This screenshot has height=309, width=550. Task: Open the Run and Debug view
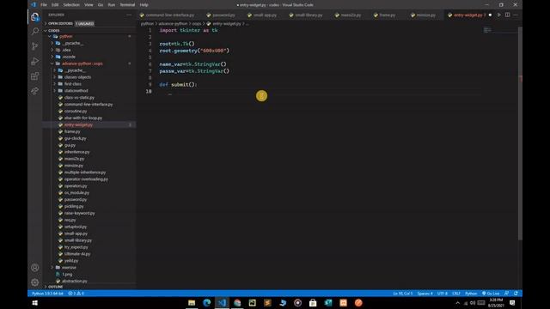coord(34,61)
